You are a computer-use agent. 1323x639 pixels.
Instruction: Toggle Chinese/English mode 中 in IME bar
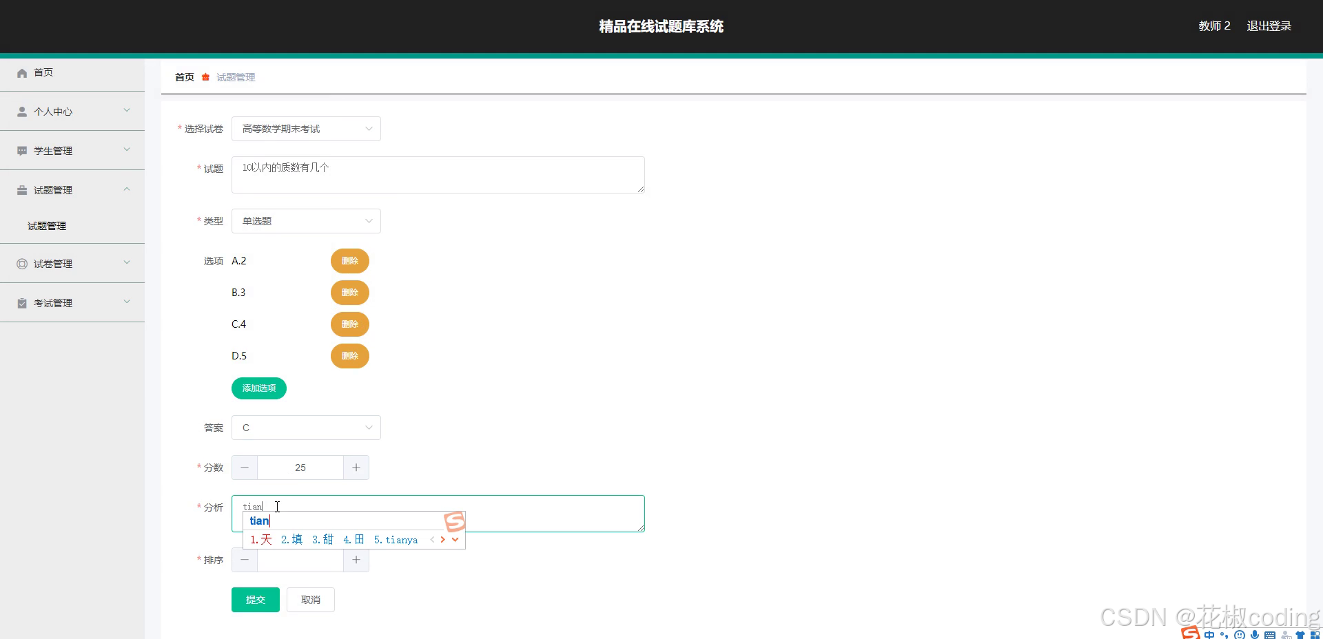(x=1209, y=635)
